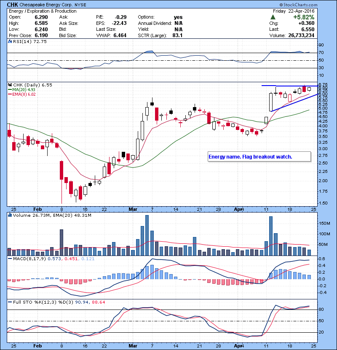The image size is (337, 350).
Task: Click the VWAP value 6.464
Action: [120, 35]
